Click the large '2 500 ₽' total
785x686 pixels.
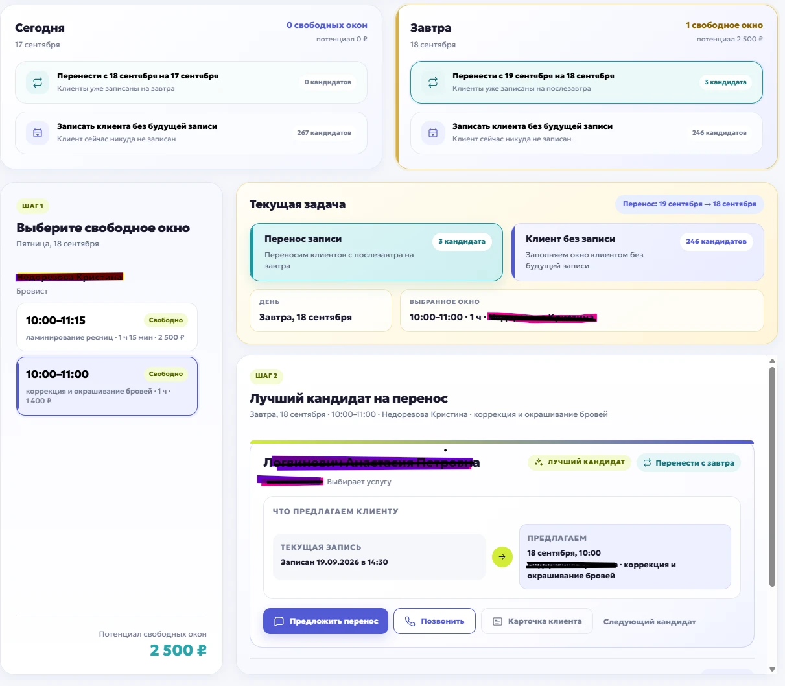[178, 650]
